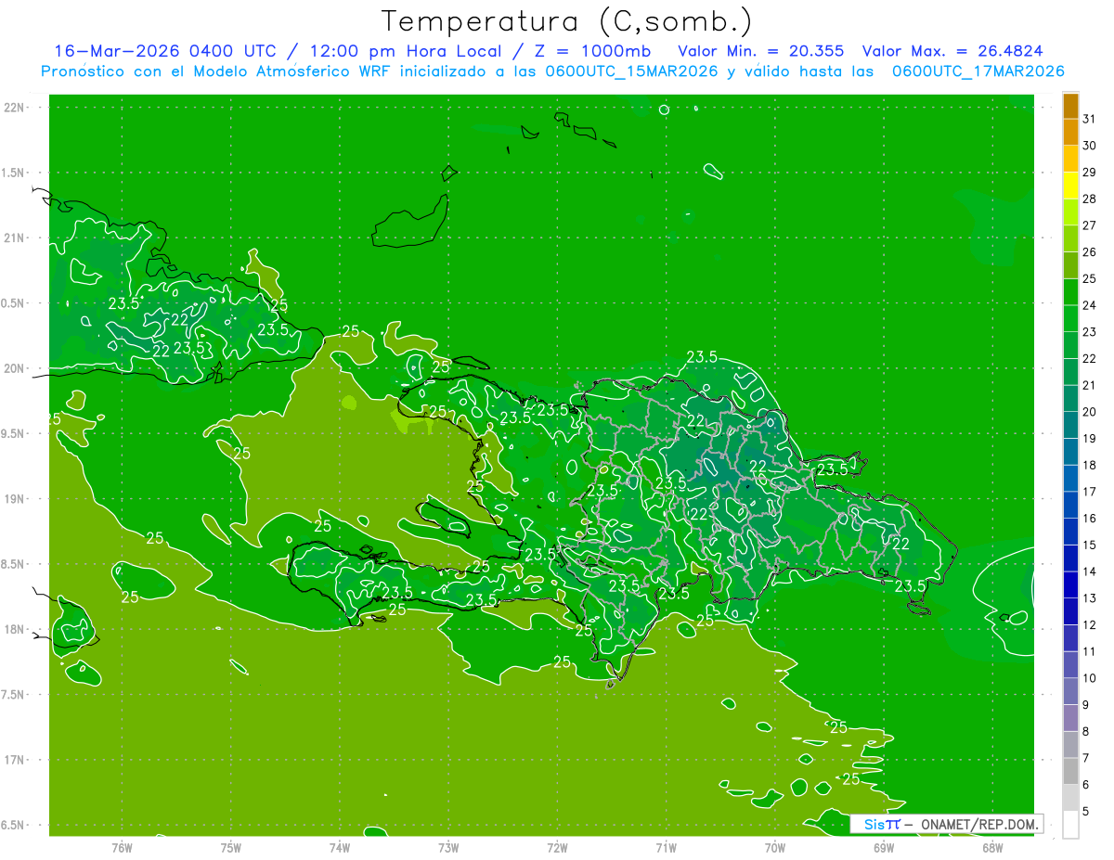1114x860 pixels.
Task: Click the "6.5N" latitude axis label
Action: (x=14, y=825)
